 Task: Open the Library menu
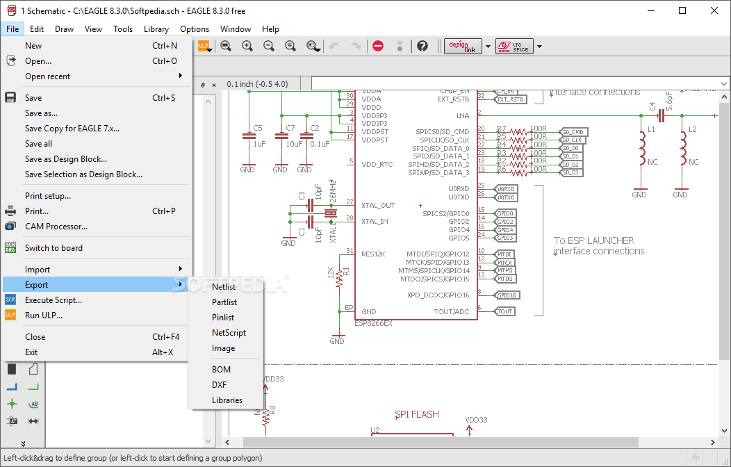(156, 29)
